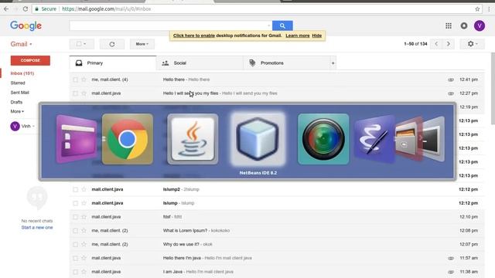Star the 'lslump2' email
Viewport: 495px width, 278px height.
[x=84, y=189]
